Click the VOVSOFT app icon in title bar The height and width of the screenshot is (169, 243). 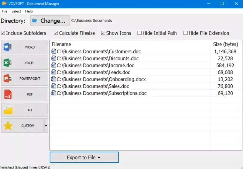click(4, 3)
